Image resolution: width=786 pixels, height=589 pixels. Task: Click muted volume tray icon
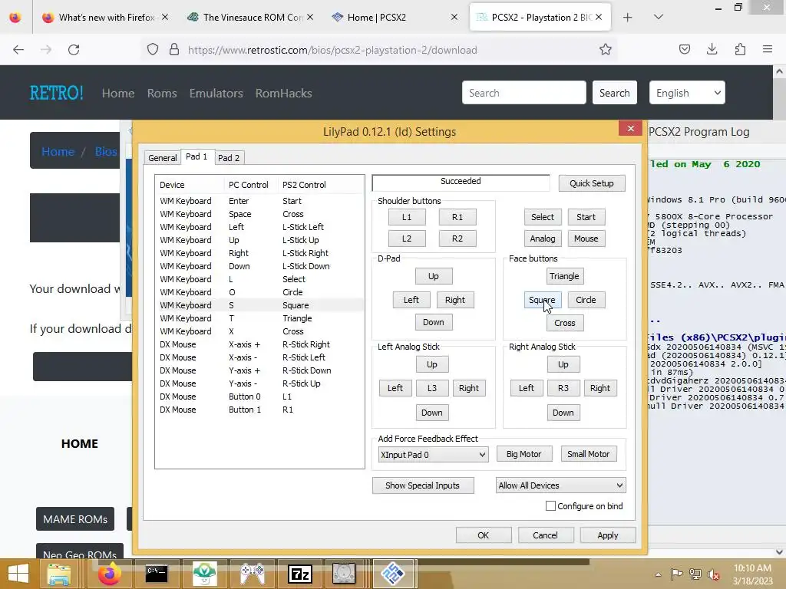click(x=713, y=574)
